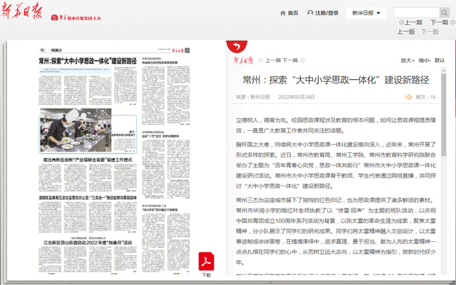
Task: Open the chefs photo on newspaper page
Action: coord(71,129)
